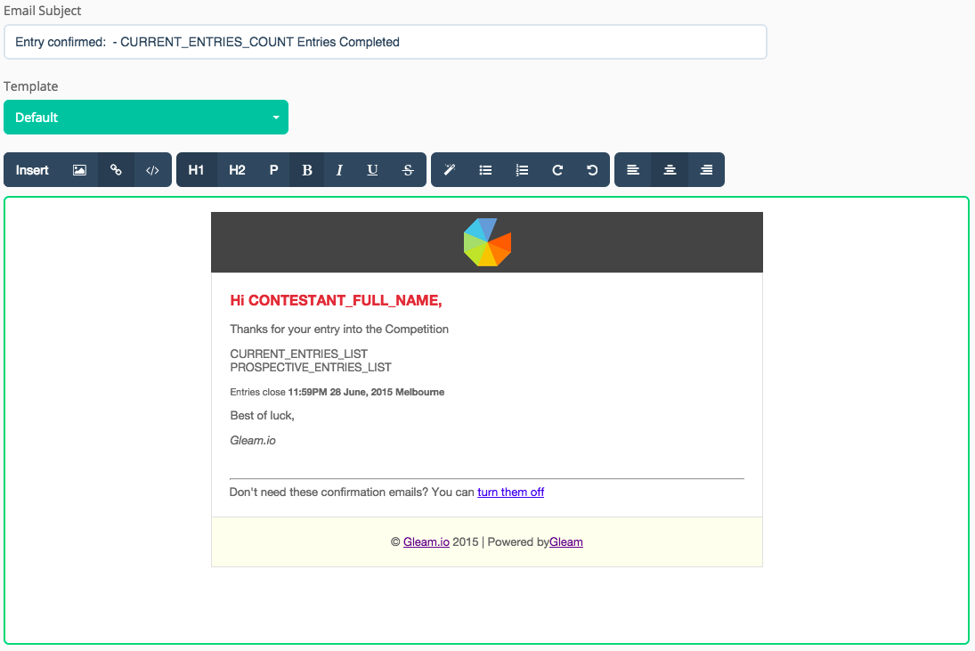Insert a hyperlink with the link icon
This screenshot has height=651, width=975.
click(x=116, y=170)
